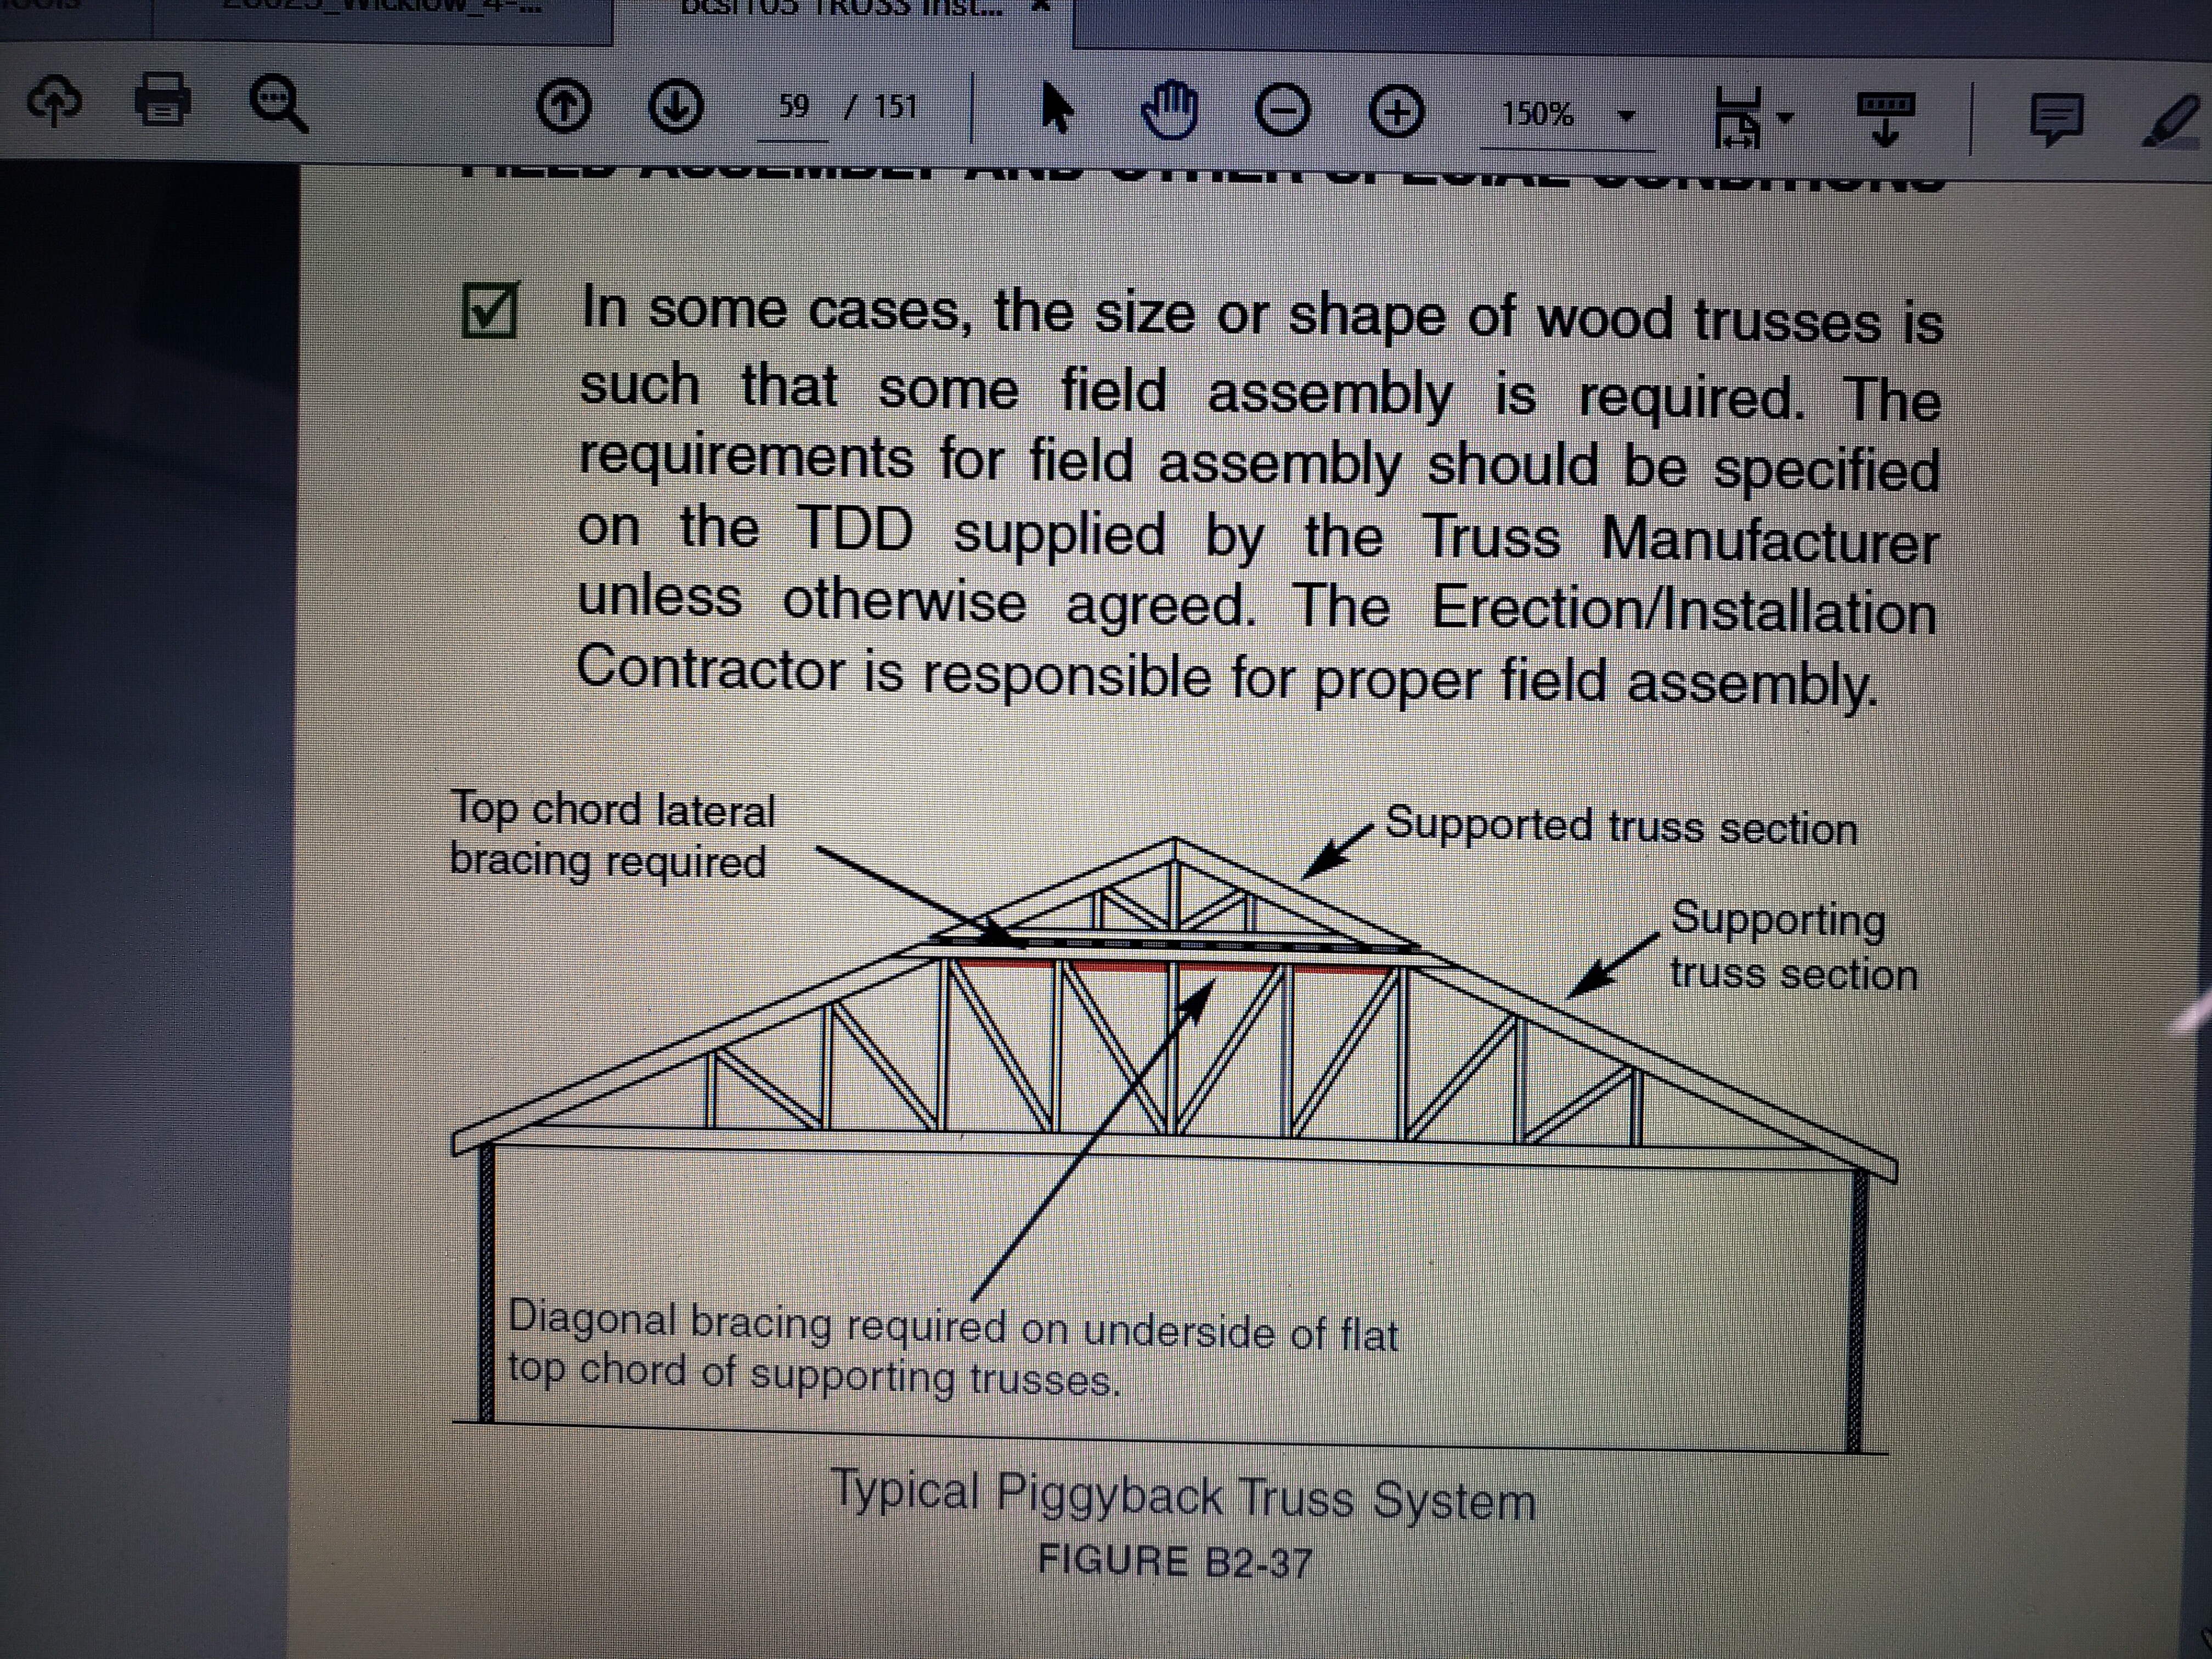Image resolution: width=2212 pixels, height=1659 pixels.
Task: Print the document using printer icon
Action: [x=162, y=100]
